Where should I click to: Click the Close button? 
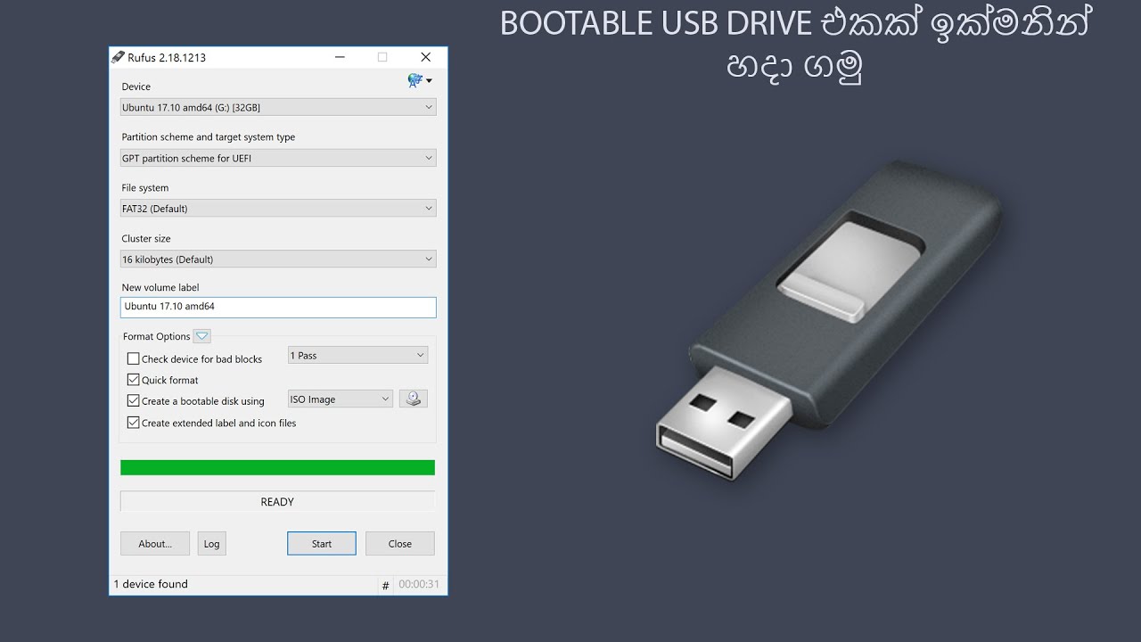pos(400,543)
